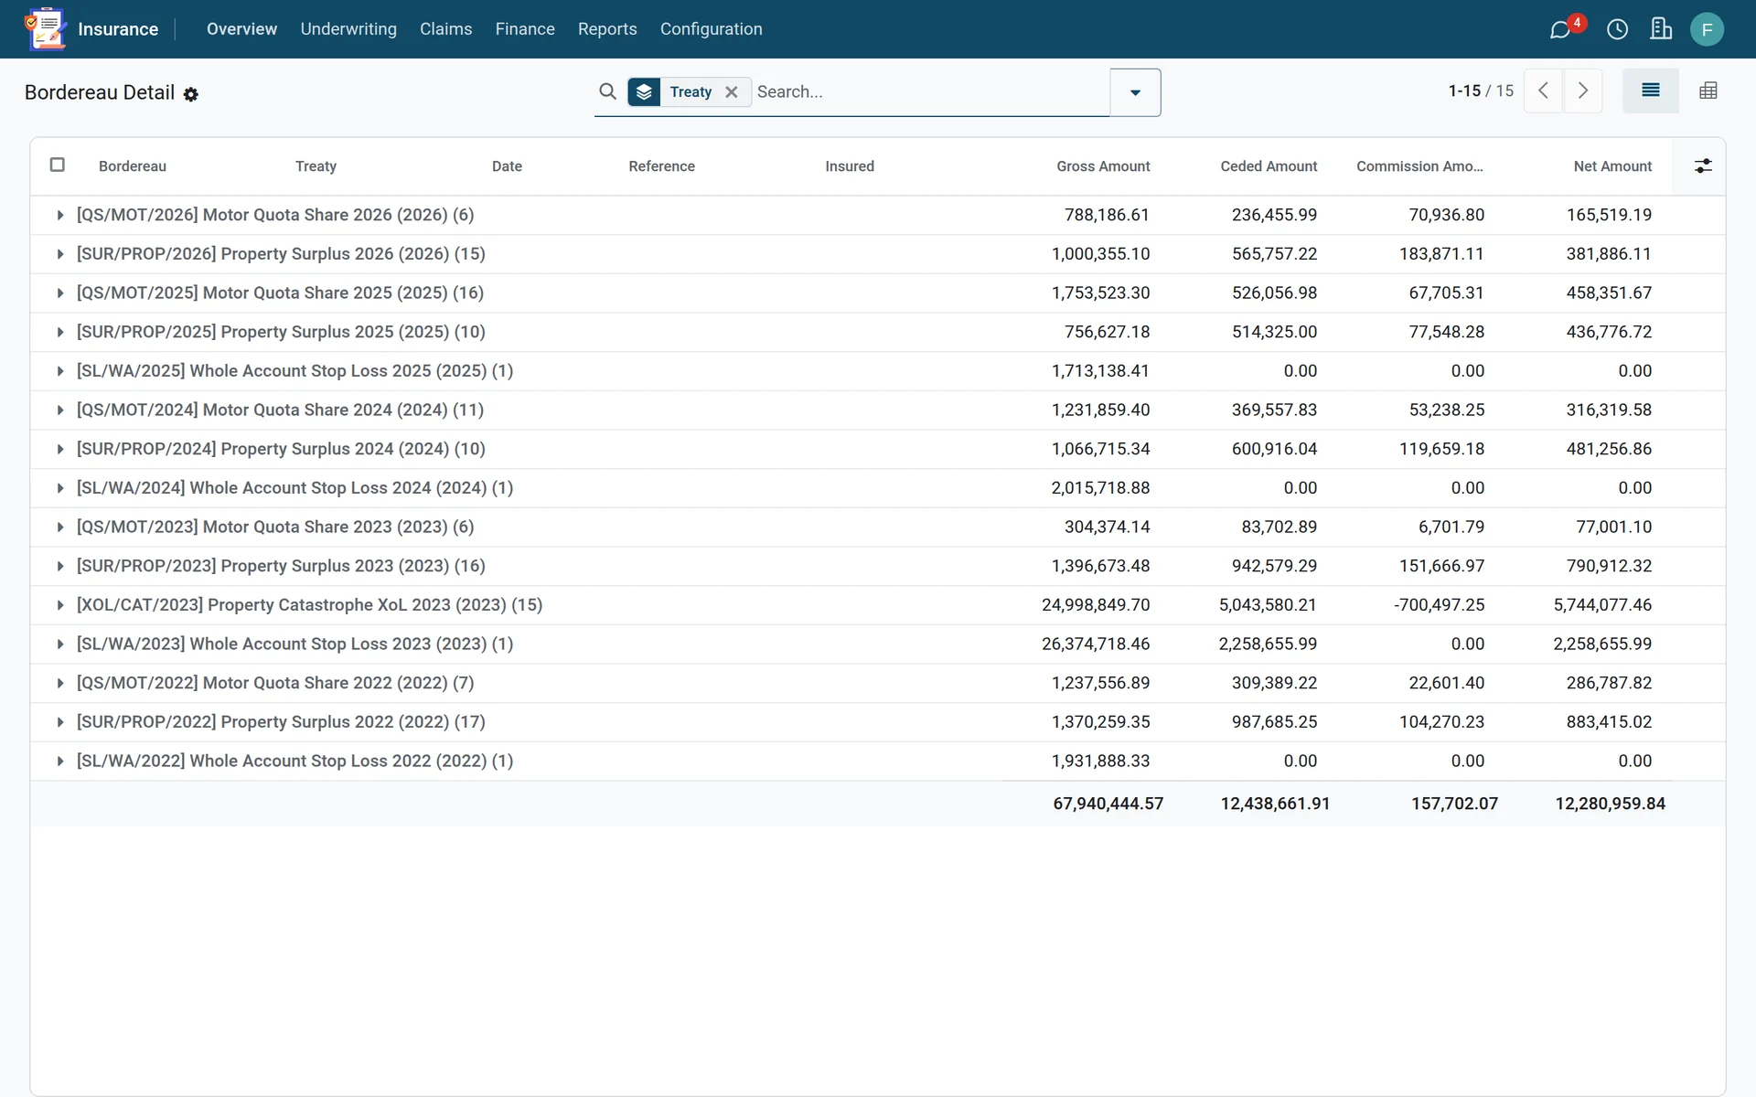Click the search magnifier icon
This screenshot has height=1097, width=1756.
(607, 91)
